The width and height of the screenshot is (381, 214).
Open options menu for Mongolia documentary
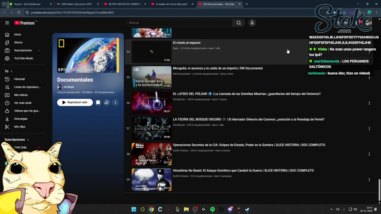[369, 78]
